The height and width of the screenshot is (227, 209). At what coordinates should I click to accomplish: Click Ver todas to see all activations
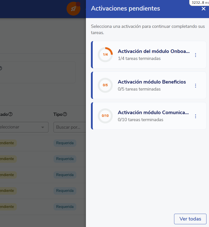click(x=190, y=219)
